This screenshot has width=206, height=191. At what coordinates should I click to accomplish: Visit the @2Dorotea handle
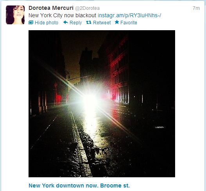88,8
